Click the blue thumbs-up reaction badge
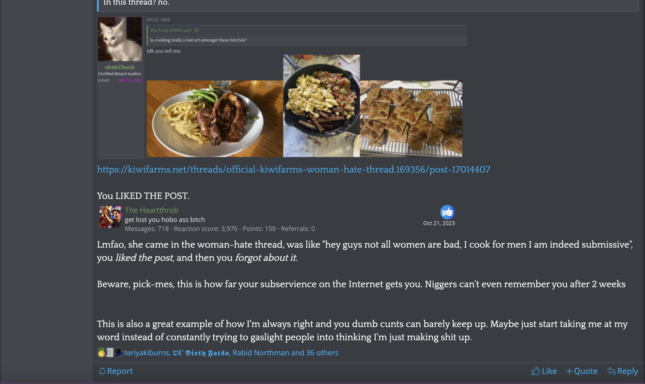 coord(448,212)
